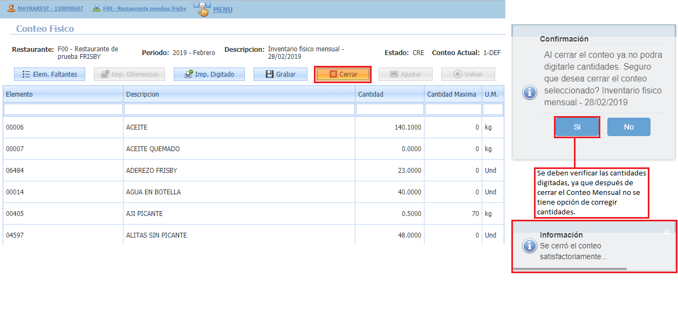The width and height of the screenshot is (678, 318).
Task: Select element code 06484
Action: 63,171
